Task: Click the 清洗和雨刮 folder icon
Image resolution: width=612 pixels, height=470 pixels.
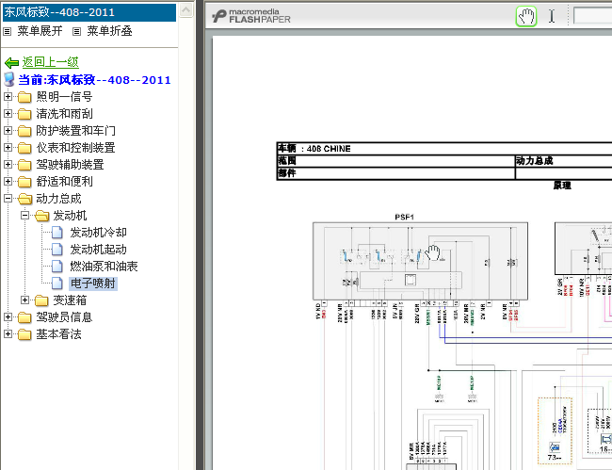Action: (24, 114)
